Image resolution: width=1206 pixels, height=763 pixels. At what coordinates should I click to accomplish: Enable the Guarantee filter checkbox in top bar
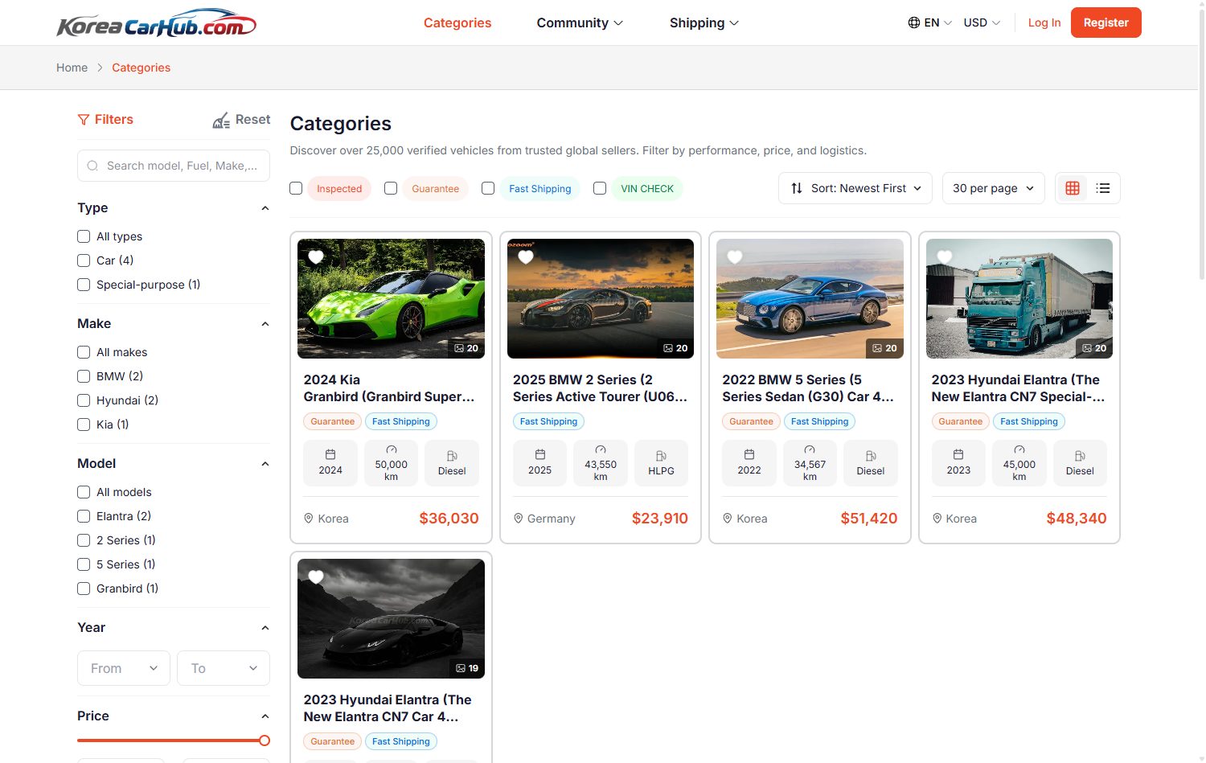point(391,188)
